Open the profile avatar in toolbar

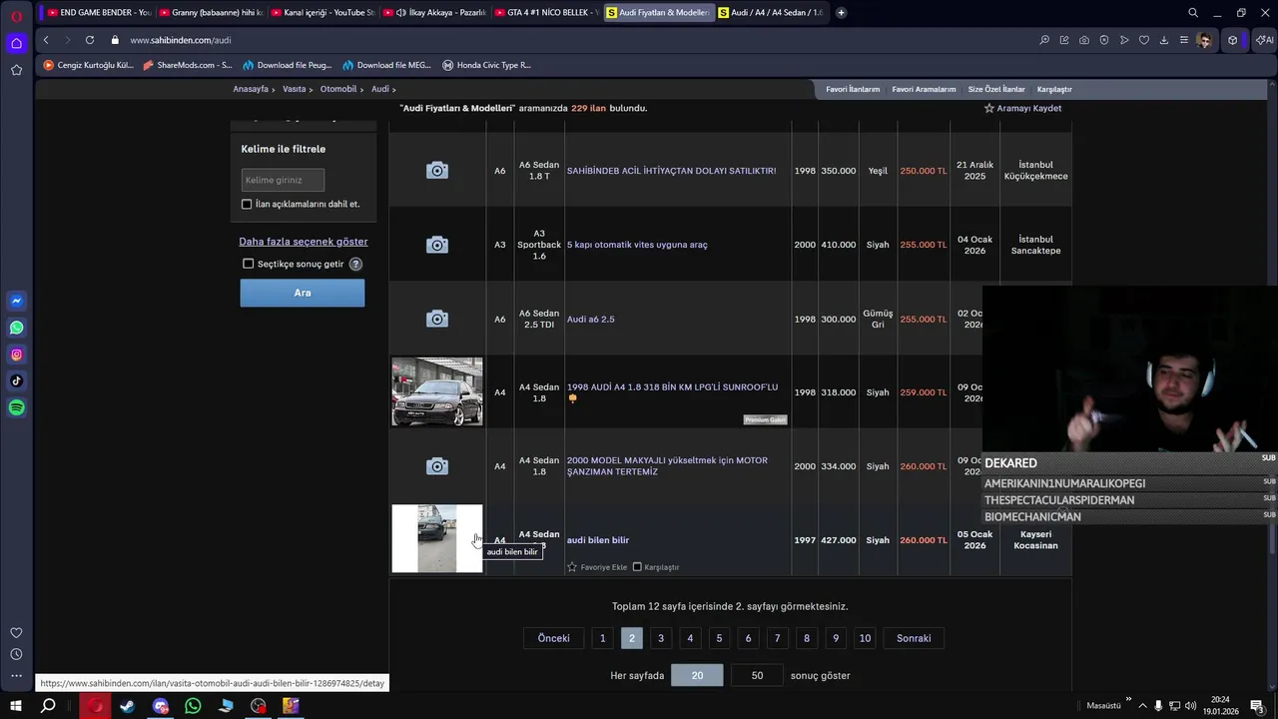point(1204,40)
